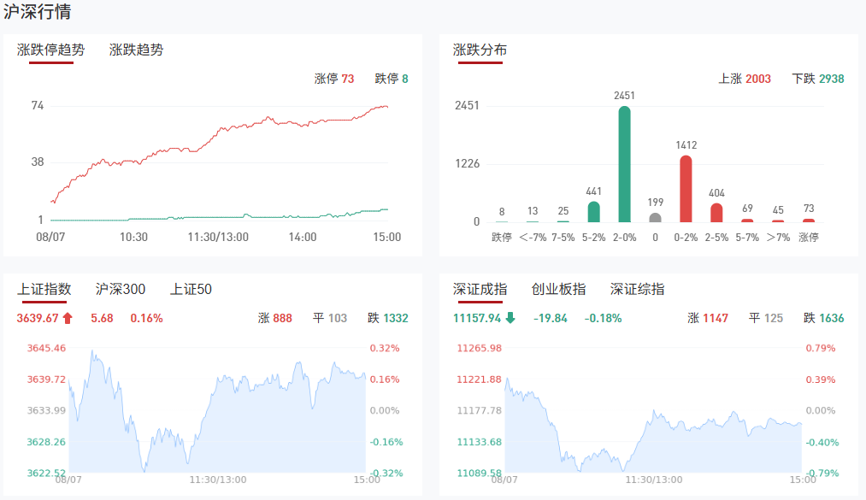Select the 上证指数 tab

click(x=44, y=289)
